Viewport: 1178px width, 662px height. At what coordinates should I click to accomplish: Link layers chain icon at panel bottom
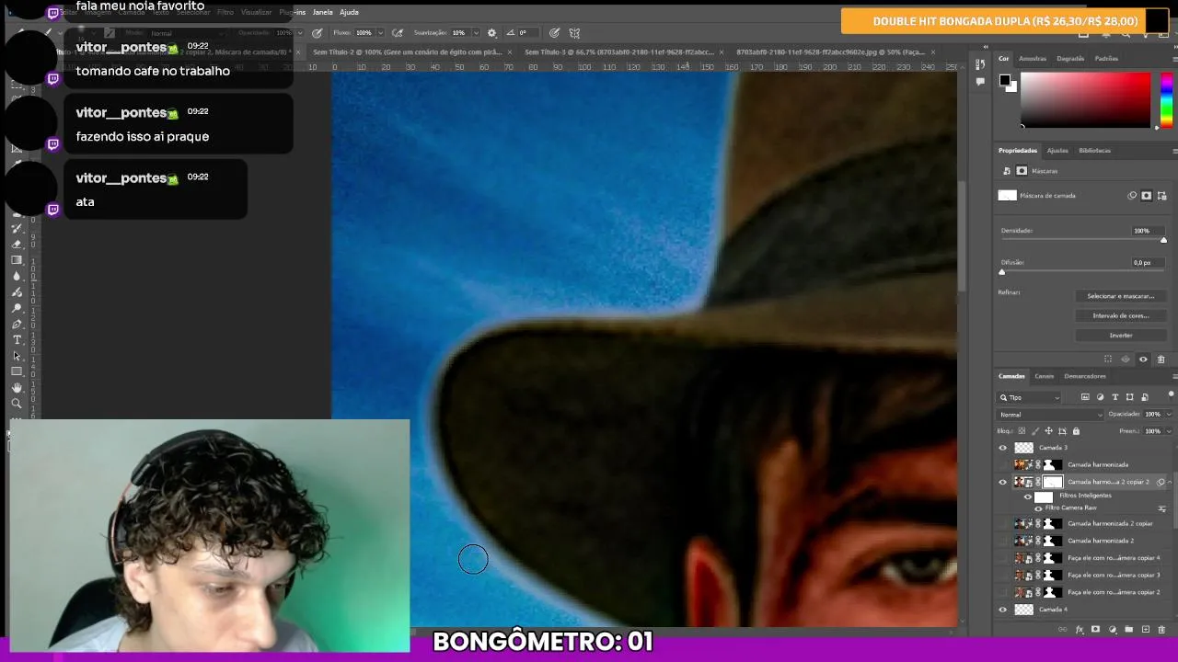click(1063, 630)
